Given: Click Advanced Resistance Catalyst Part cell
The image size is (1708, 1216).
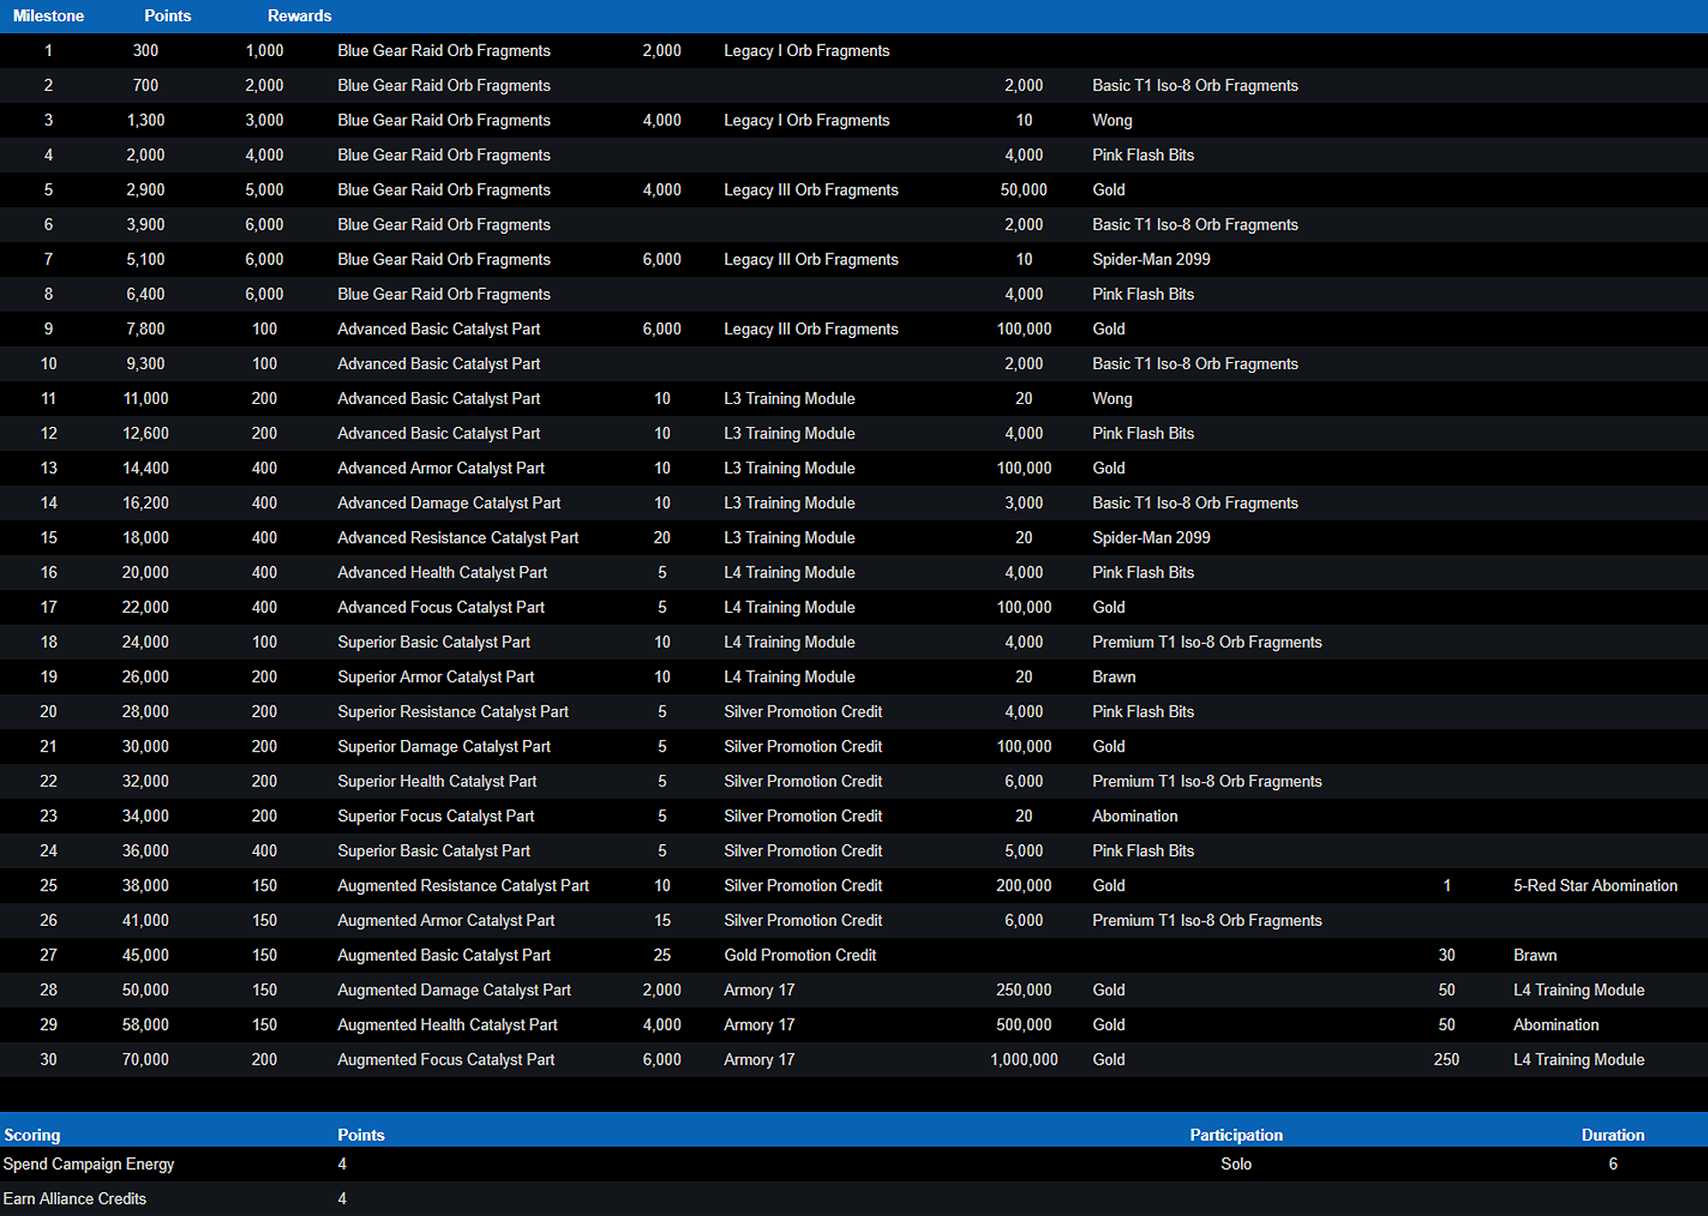Looking at the screenshot, I should 457,538.
